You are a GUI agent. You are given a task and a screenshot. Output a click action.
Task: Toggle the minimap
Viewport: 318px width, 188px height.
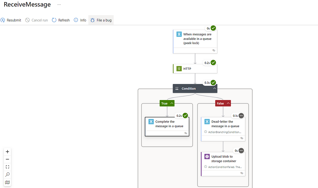[8, 182]
